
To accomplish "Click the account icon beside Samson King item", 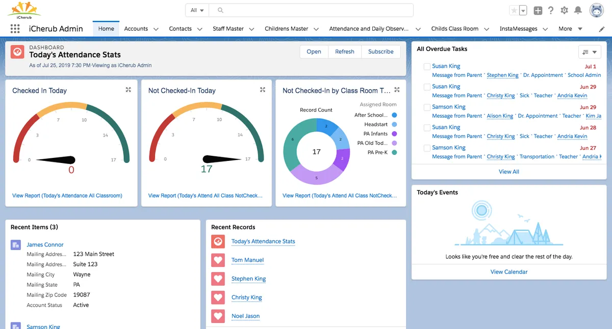I will [15, 326].
